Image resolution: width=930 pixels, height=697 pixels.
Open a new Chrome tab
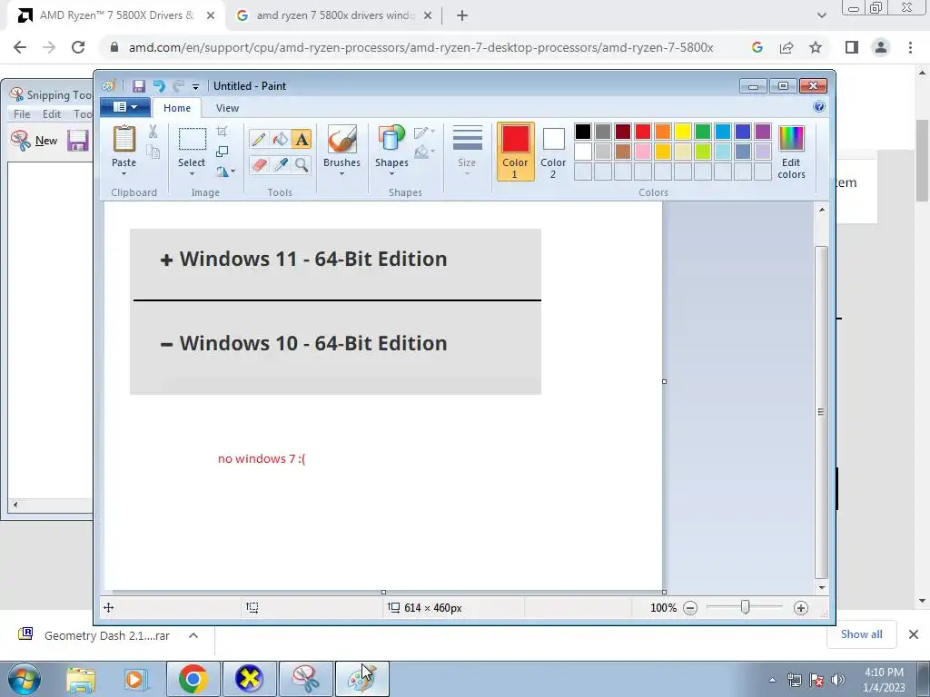coord(462,15)
